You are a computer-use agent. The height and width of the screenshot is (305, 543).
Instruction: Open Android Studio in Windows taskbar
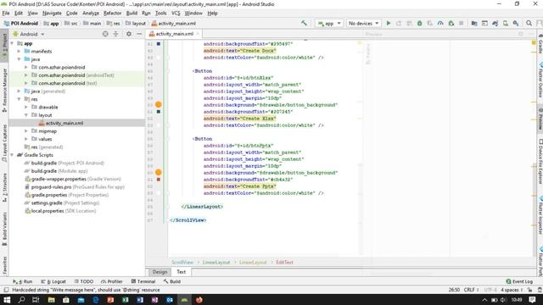(x=184, y=300)
